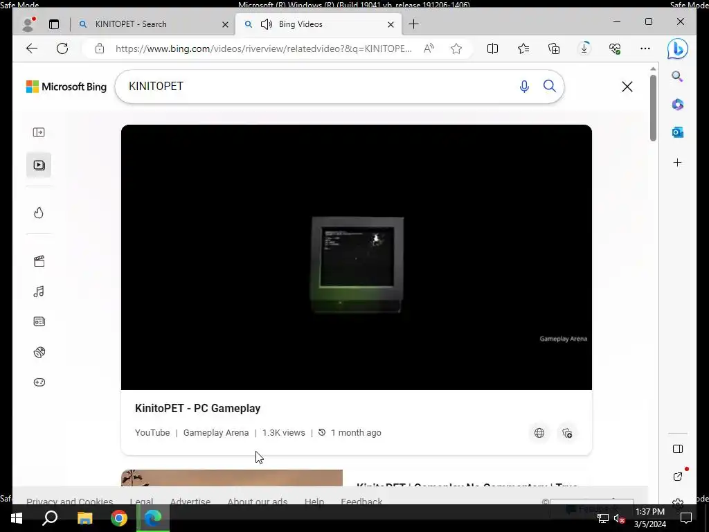Screen dimensions: 709x532
Task: Toggle split screen view
Action: coord(492,48)
